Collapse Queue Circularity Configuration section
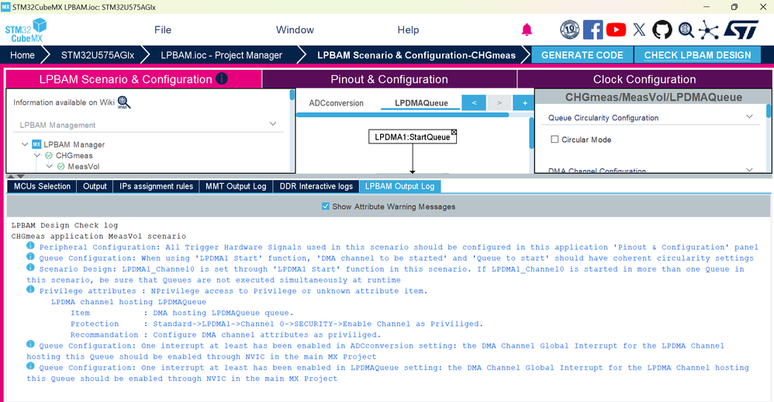This screenshot has height=402, width=774. [749, 116]
